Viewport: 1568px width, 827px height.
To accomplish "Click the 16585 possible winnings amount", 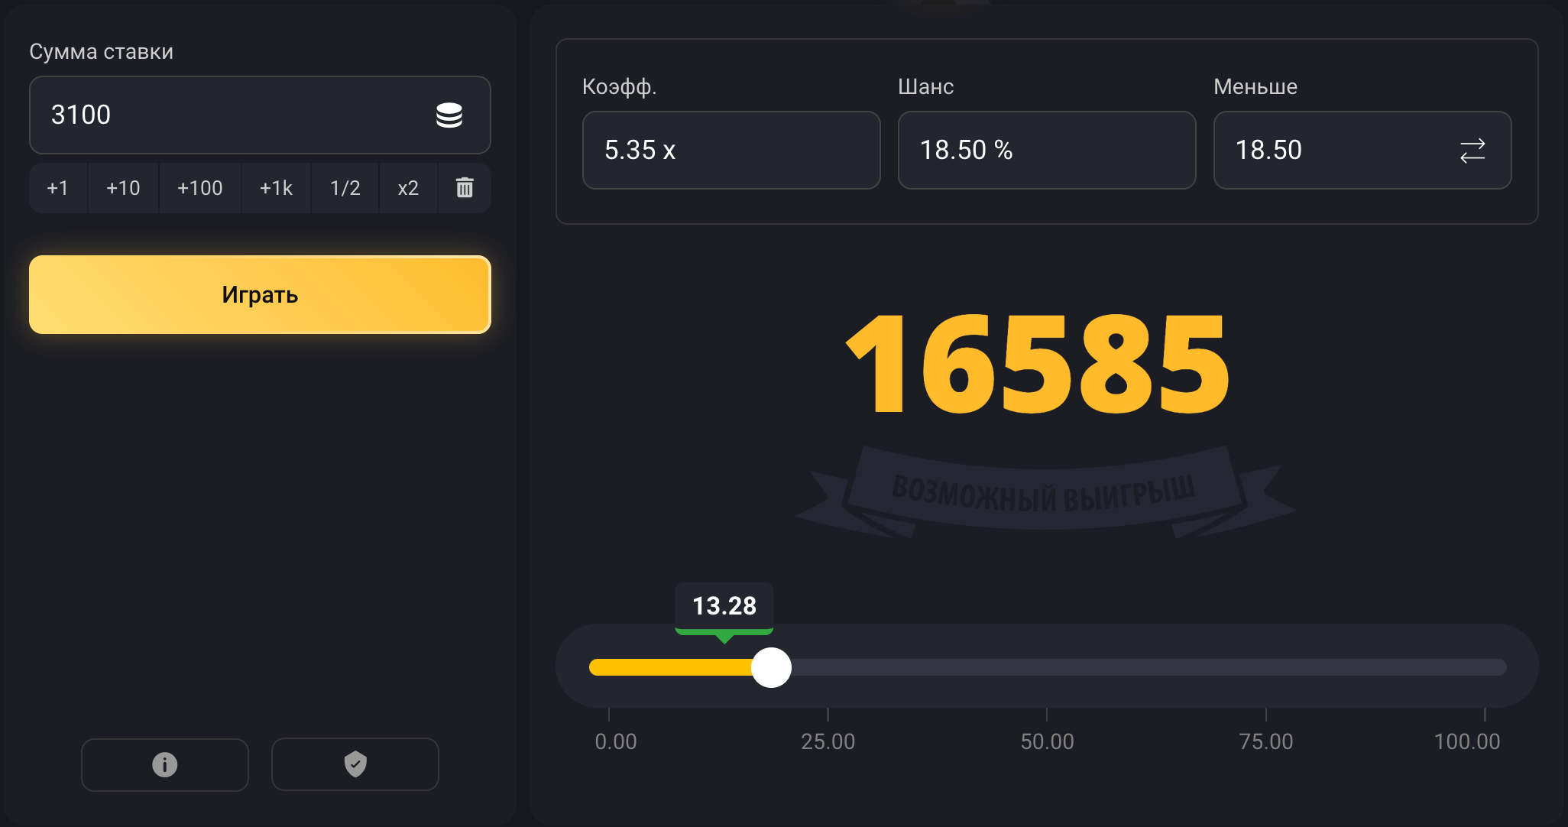I will point(1037,366).
